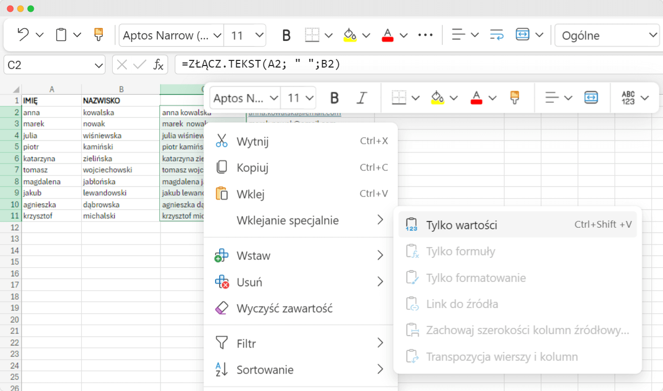Expand the Paste options dropdown arrow
Image resolution: width=663 pixels, height=391 pixels.
pos(77,35)
